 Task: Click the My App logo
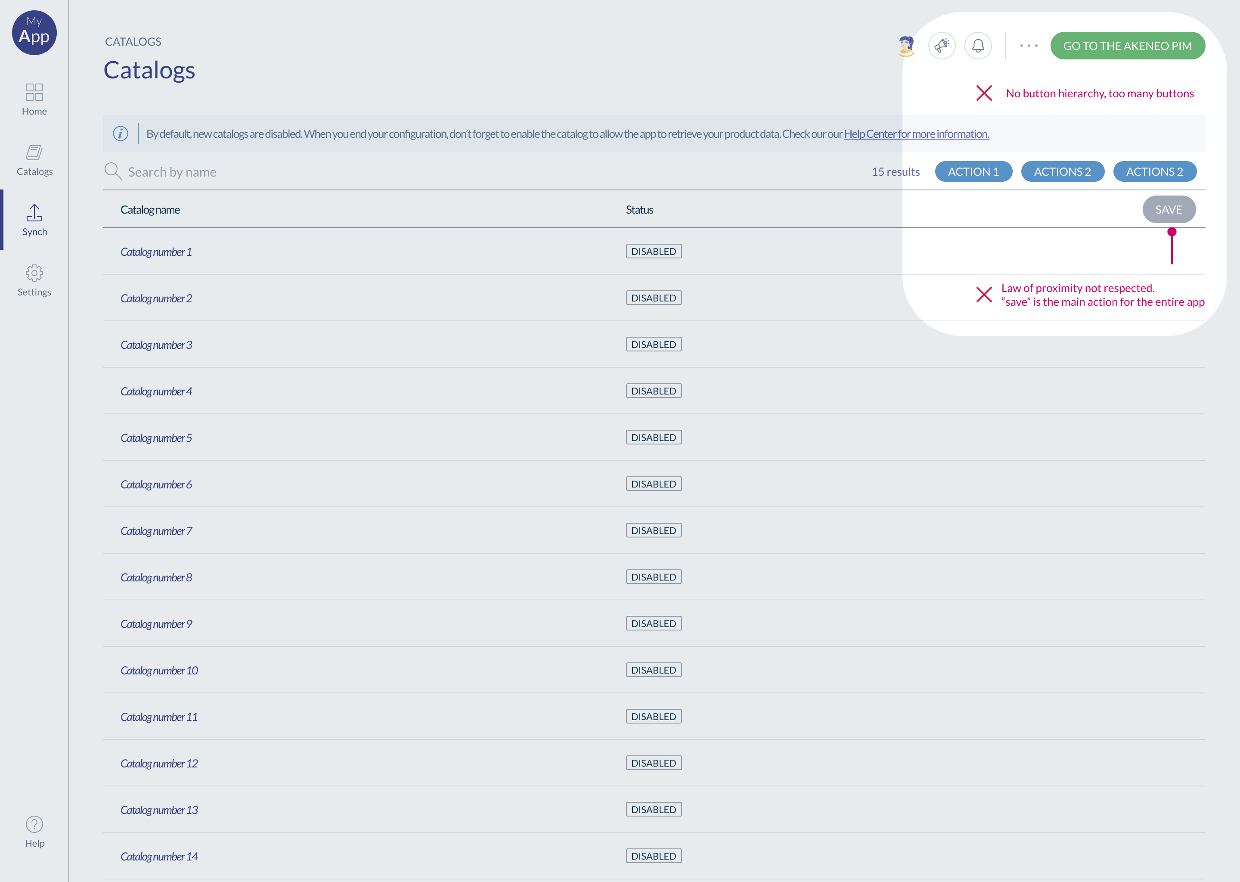coord(34,33)
